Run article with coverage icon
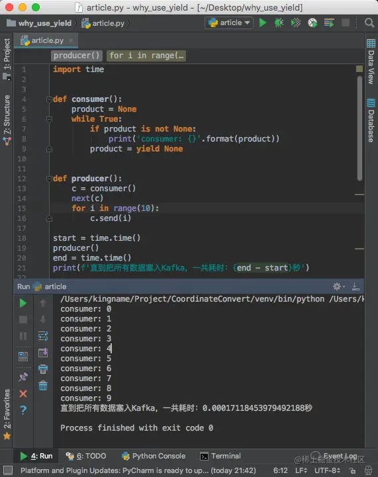This screenshot has height=477, width=378. [x=295, y=22]
